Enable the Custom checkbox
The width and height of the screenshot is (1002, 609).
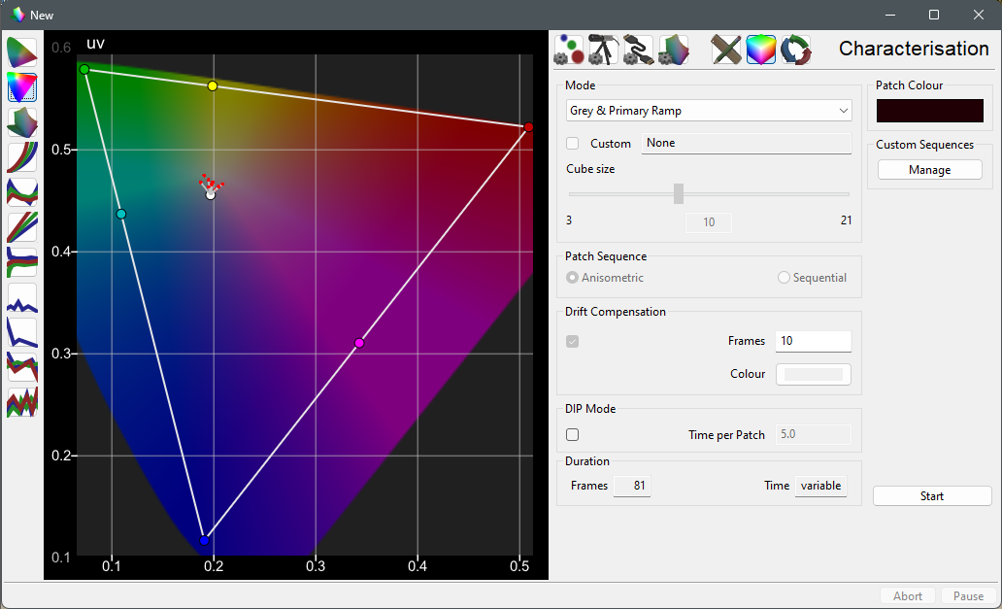coord(573,144)
